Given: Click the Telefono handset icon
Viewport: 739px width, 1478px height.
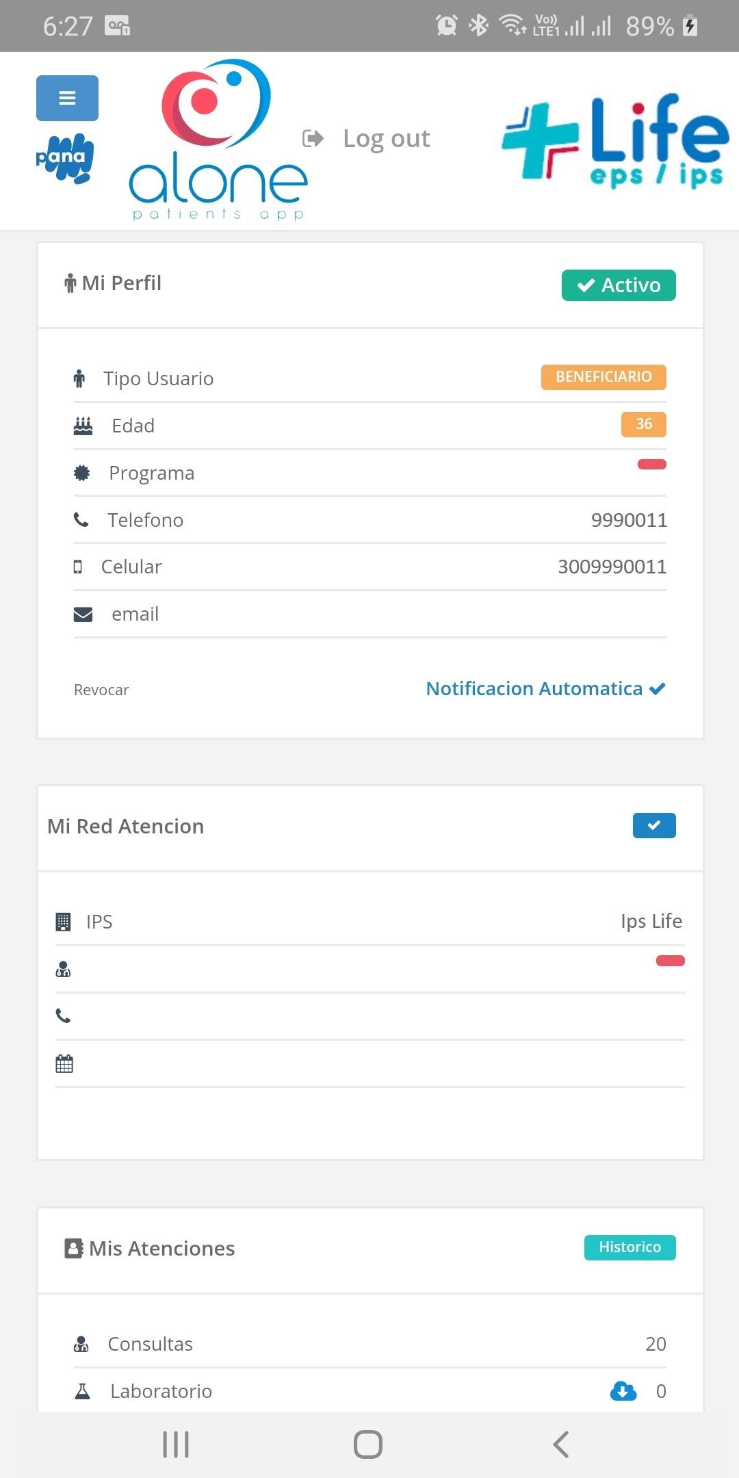Looking at the screenshot, I should pyautogui.click(x=81, y=520).
